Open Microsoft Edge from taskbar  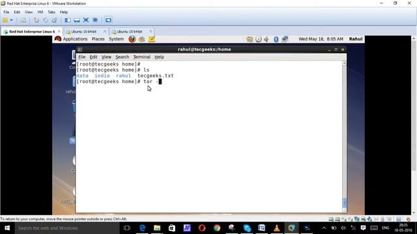pos(142,228)
